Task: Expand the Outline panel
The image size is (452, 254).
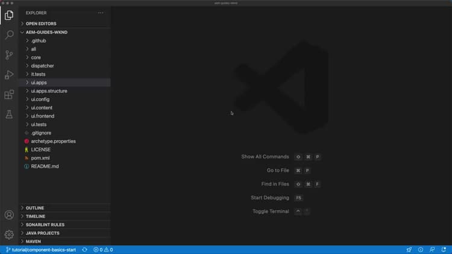Action: point(64,208)
